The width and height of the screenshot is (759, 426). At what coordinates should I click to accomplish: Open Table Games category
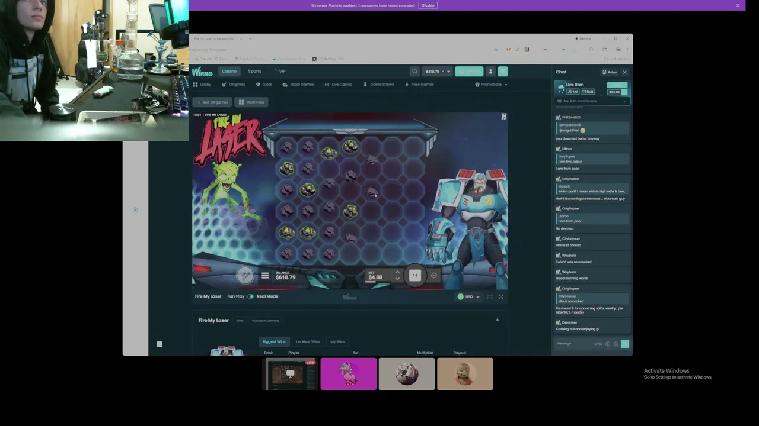(298, 85)
